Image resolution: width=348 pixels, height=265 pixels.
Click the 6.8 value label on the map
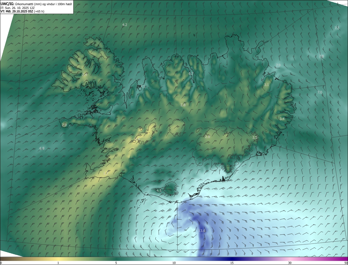point(42,148)
